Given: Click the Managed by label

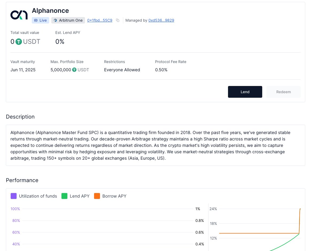Looking at the screenshot, I should [136, 20].
